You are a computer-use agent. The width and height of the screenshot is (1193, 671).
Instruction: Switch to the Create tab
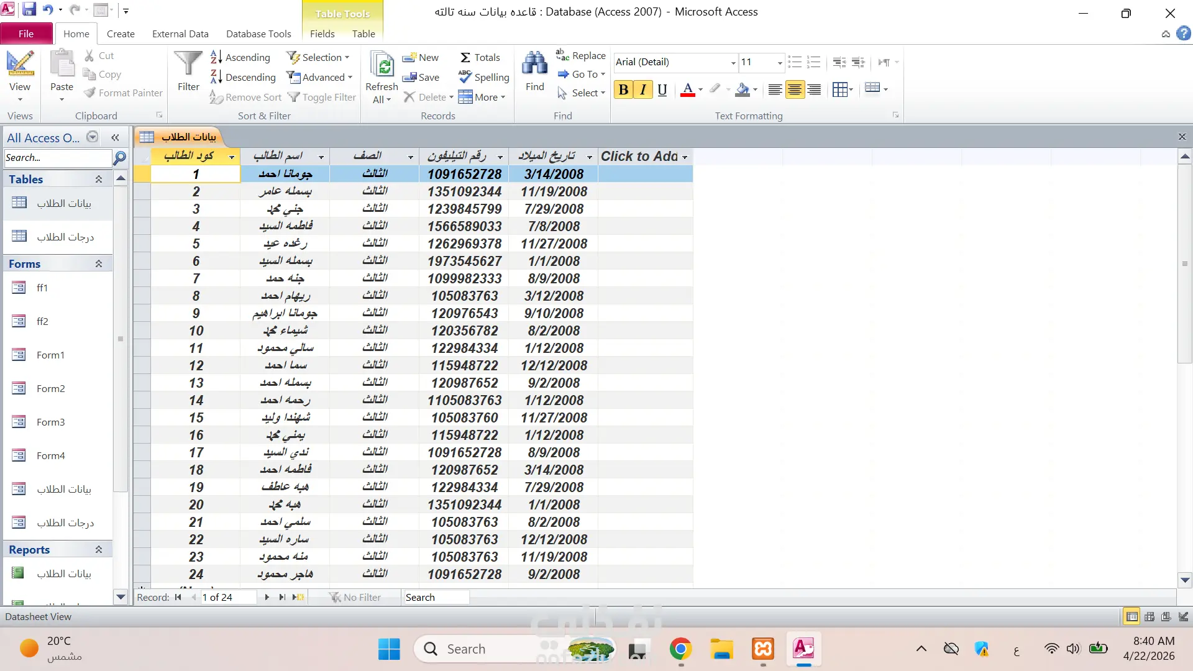click(x=121, y=34)
